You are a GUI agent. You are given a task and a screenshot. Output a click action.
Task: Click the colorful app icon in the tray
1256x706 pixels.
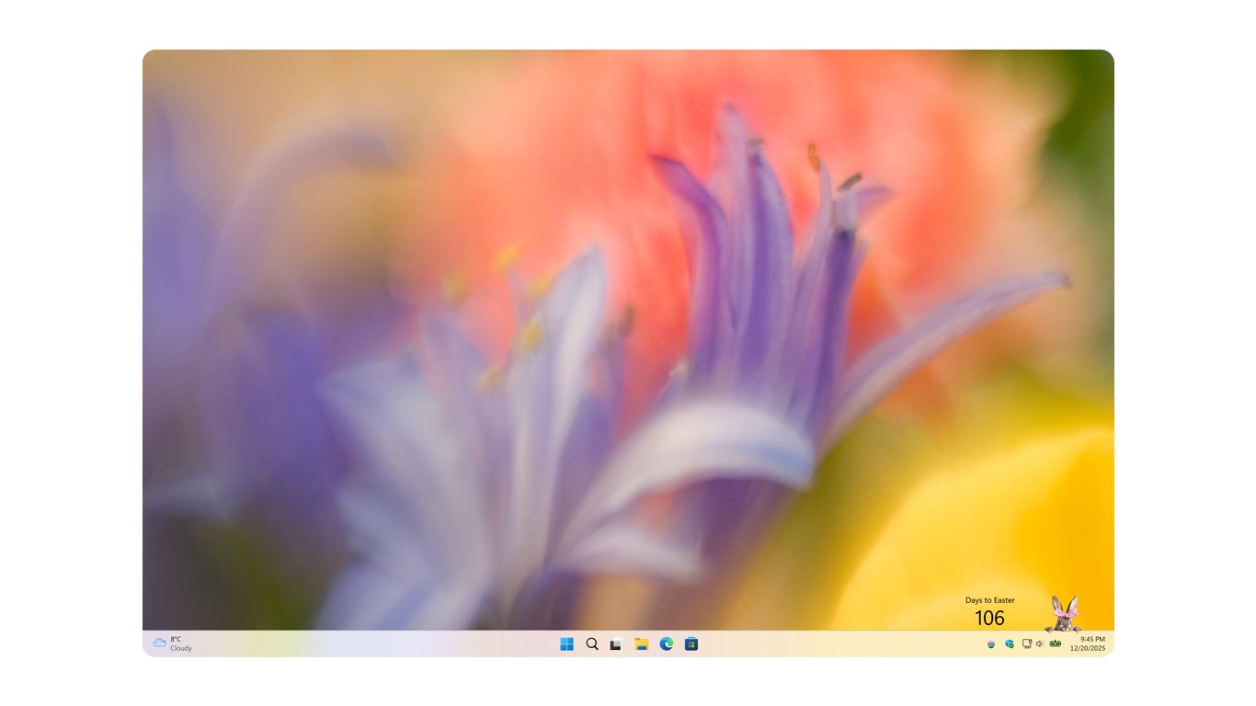point(991,643)
